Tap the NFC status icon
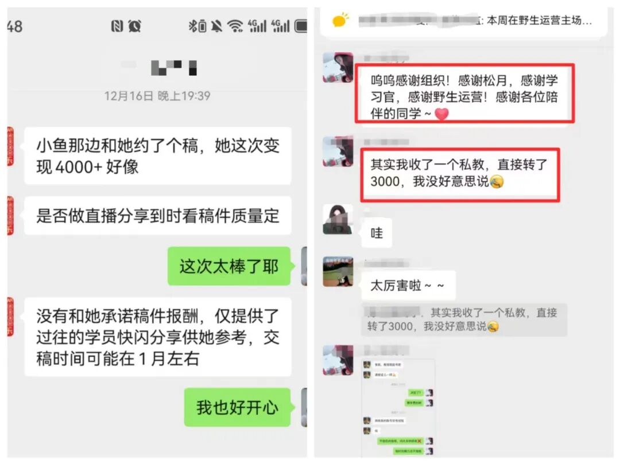The width and height of the screenshot is (620, 464). click(x=117, y=26)
